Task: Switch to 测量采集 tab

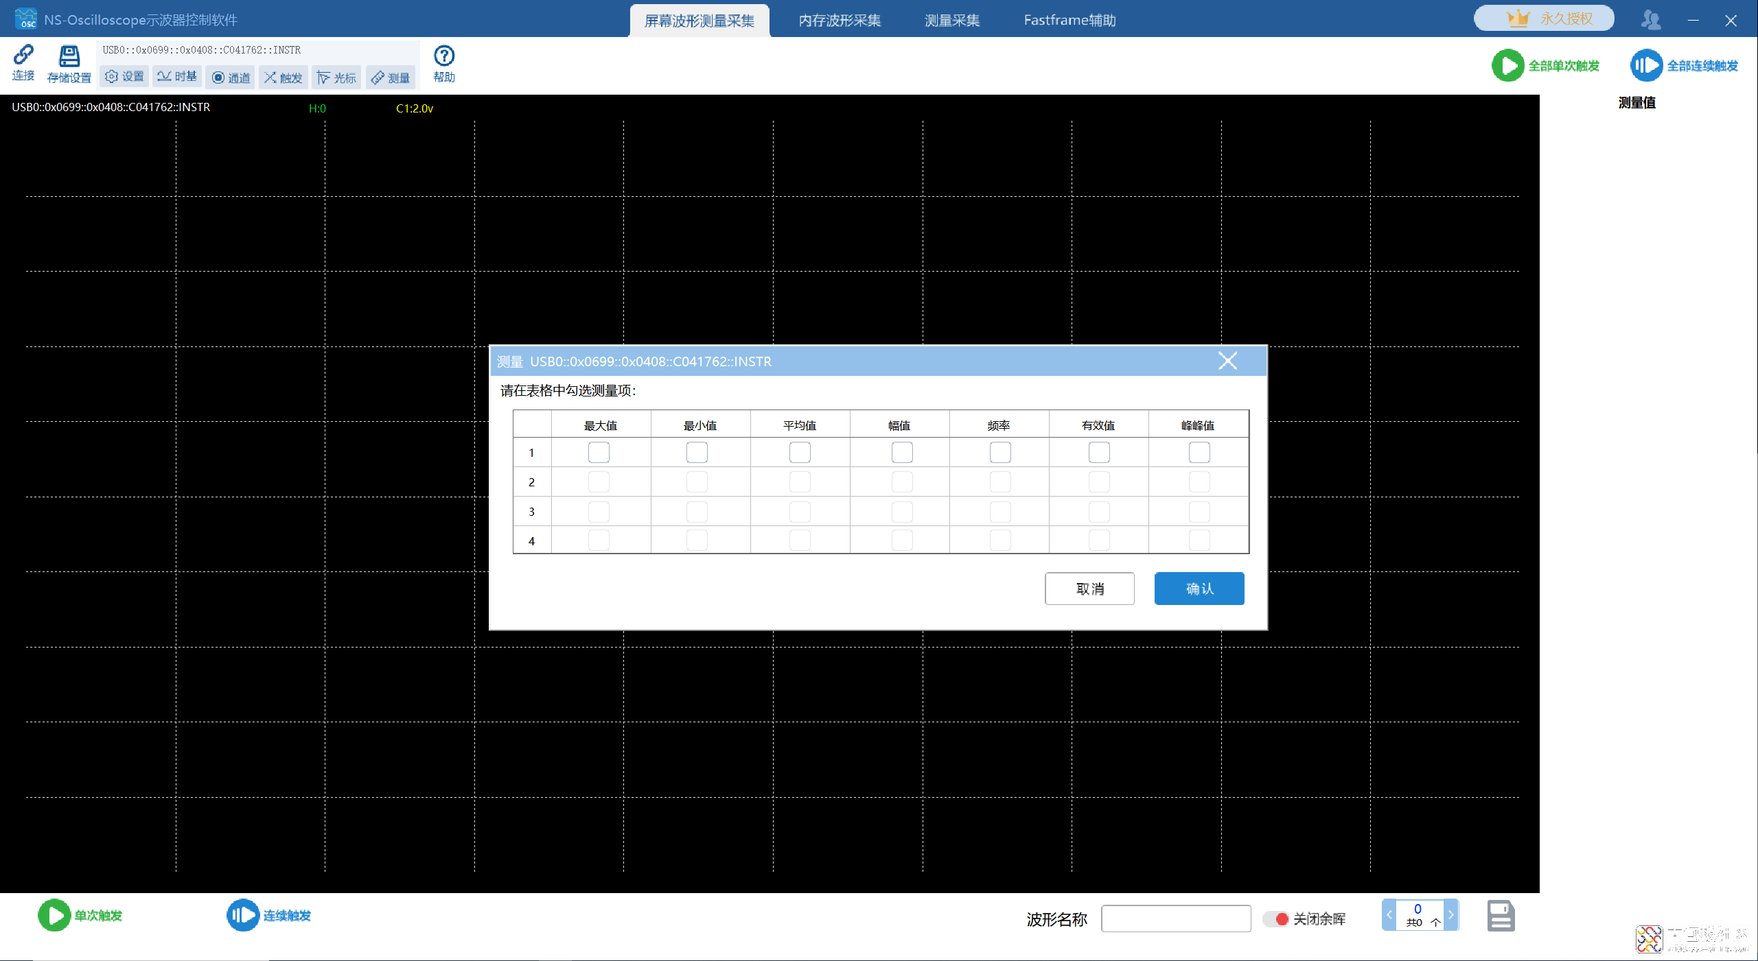Action: click(952, 21)
